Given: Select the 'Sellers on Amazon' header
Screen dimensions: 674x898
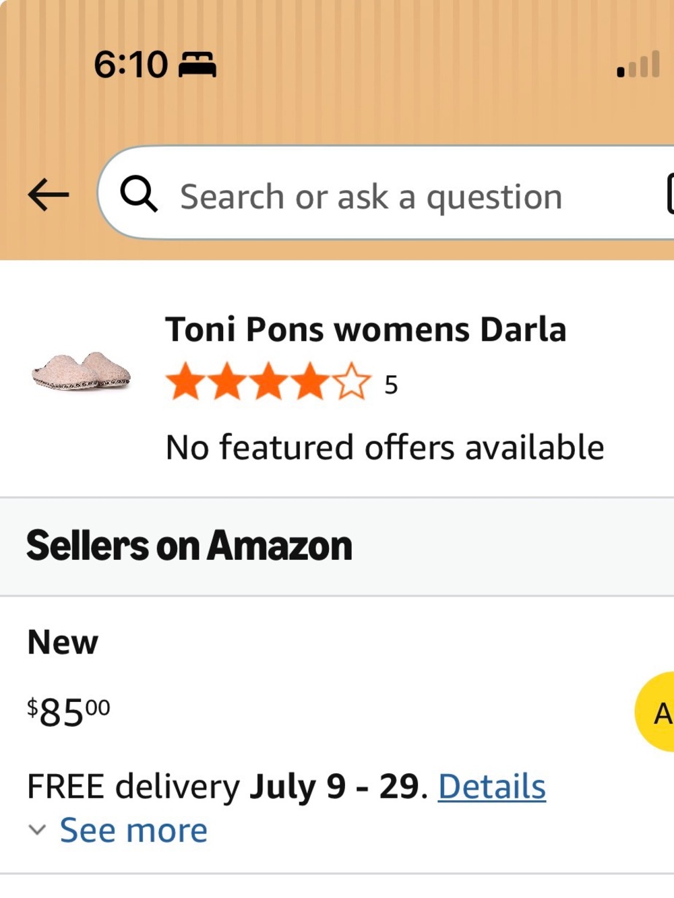Looking at the screenshot, I should [189, 546].
